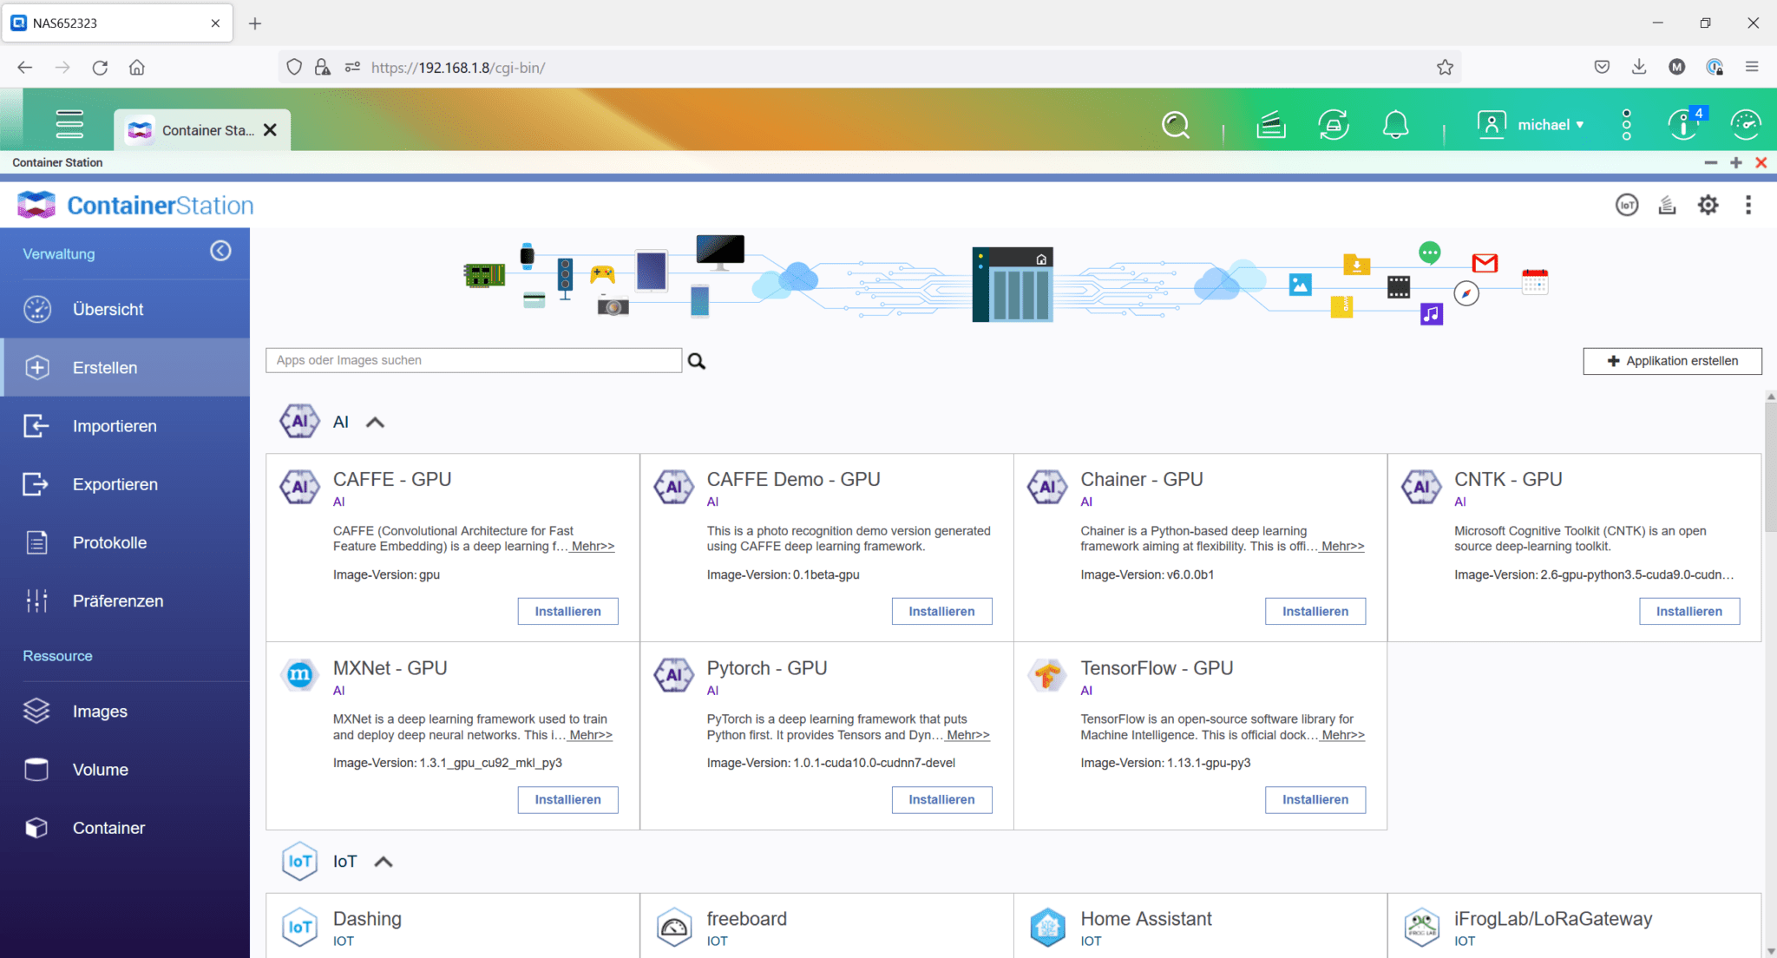Open Container Station settings via gear icon
The height and width of the screenshot is (958, 1777).
1708,205
